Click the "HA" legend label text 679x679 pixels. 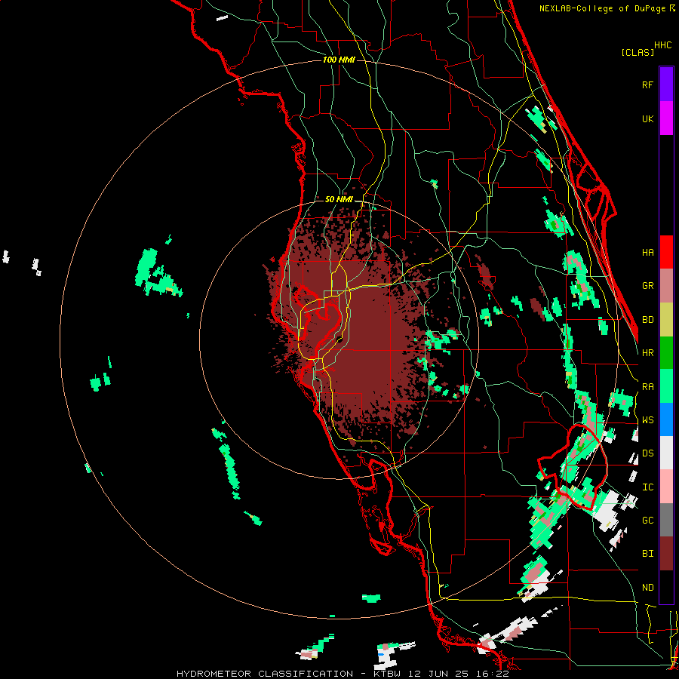click(647, 252)
